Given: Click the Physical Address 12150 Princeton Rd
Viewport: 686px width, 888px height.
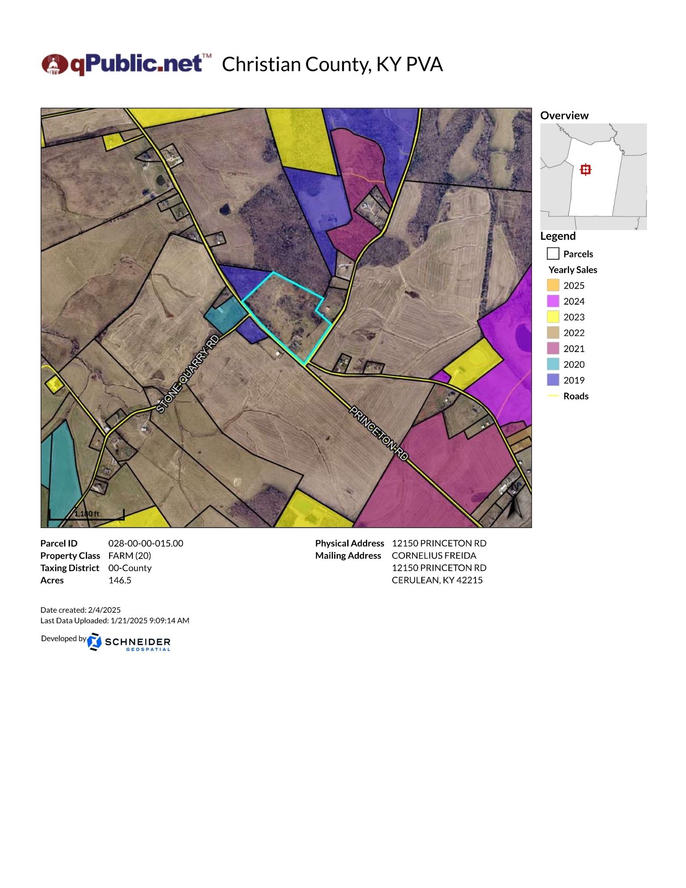Looking at the screenshot, I should [439, 543].
